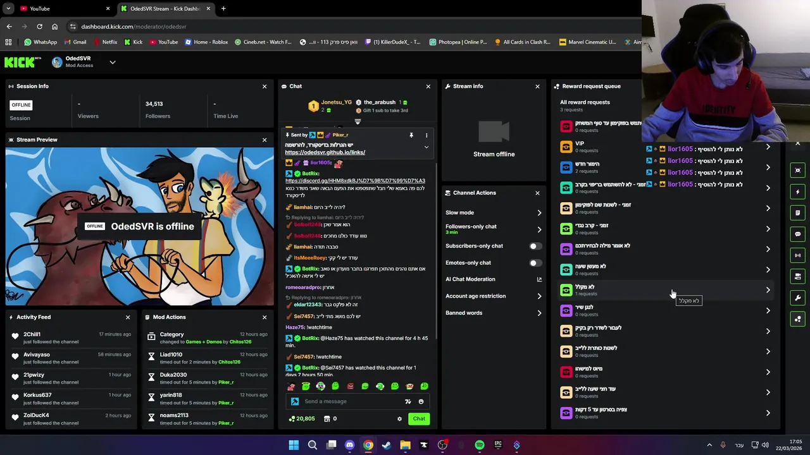Click All reward requests heading
The height and width of the screenshot is (455, 810).
tap(585, 102)
